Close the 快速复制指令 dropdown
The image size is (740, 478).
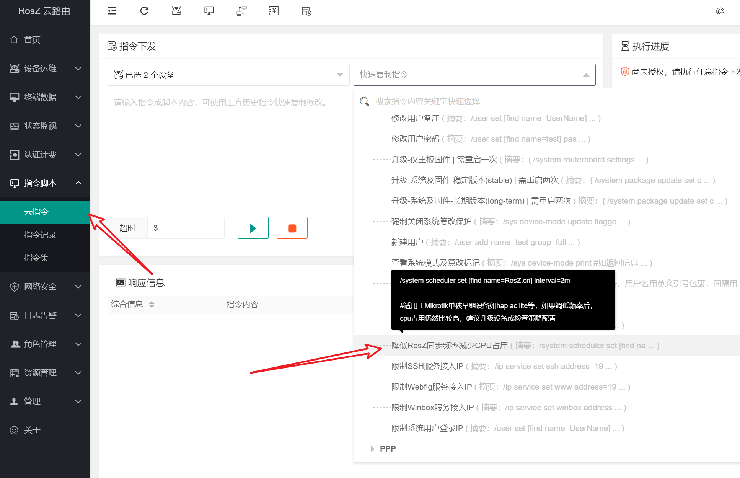pos(474,75)
